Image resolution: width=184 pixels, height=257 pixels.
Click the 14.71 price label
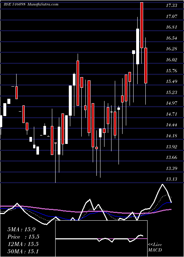pos(171,114)
